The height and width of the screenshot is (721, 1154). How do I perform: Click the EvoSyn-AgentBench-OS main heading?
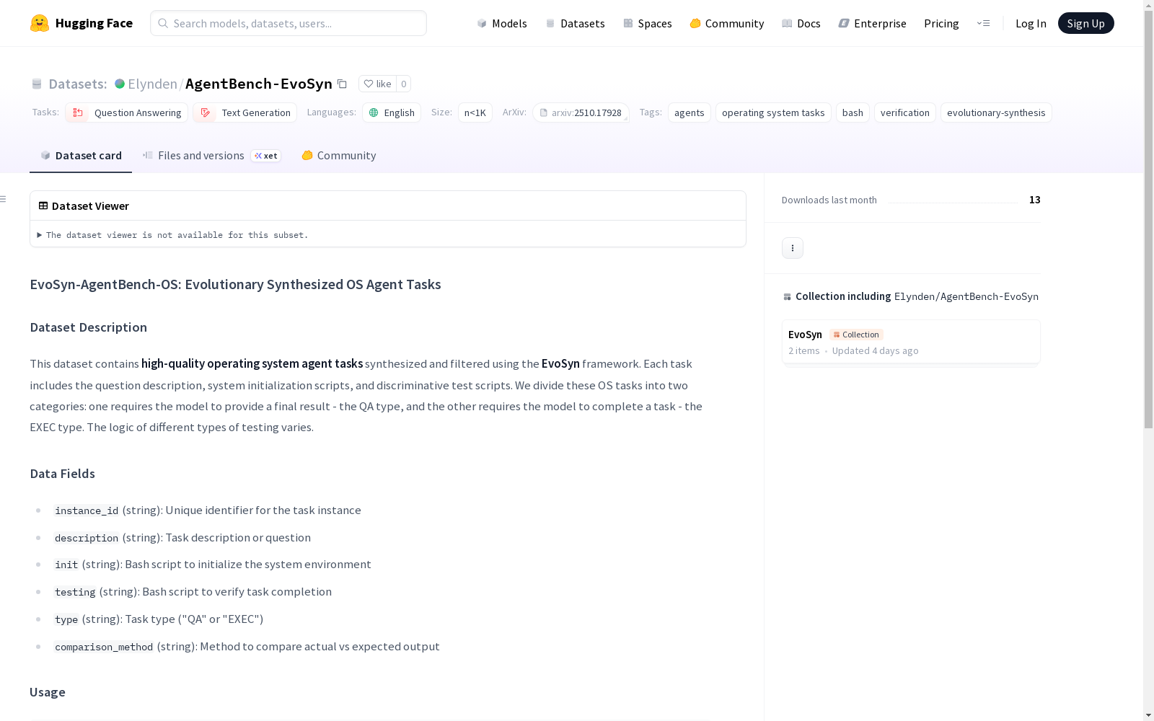point(235,284)
